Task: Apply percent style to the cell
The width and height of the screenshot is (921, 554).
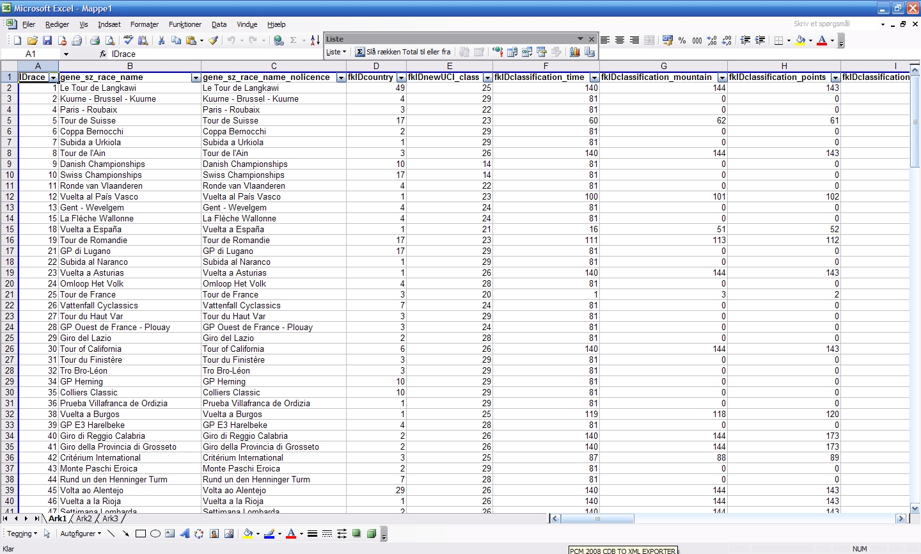Action: pos(682,40)
